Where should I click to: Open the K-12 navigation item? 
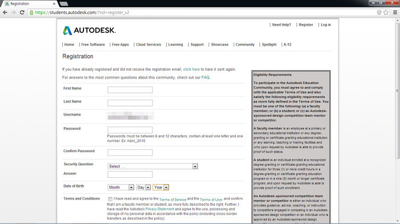coord(287,44)
